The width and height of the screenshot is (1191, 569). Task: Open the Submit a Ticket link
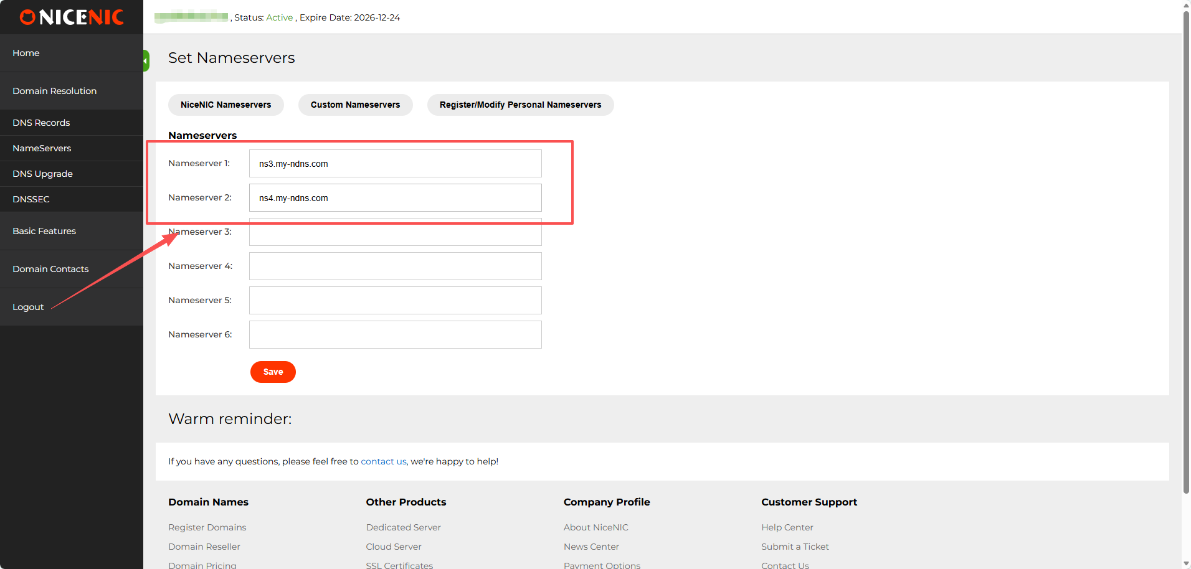coord(795,547)
